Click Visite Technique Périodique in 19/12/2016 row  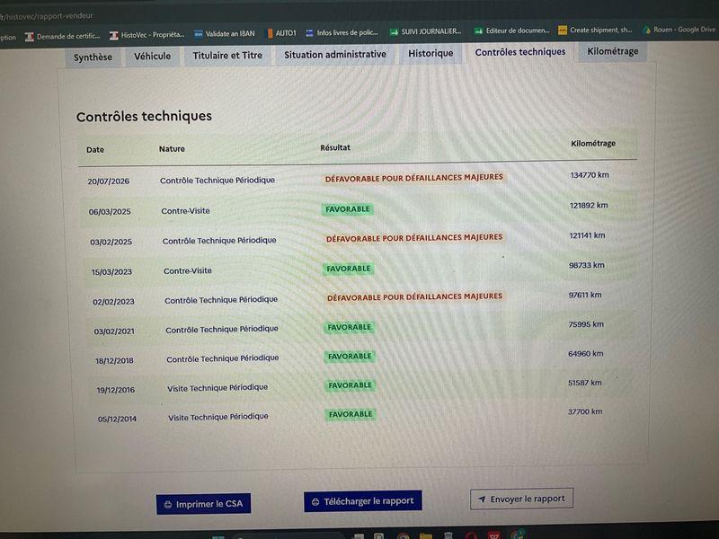[217, 388]
